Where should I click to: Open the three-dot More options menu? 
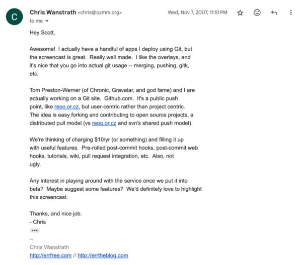[x=291, y=13]
